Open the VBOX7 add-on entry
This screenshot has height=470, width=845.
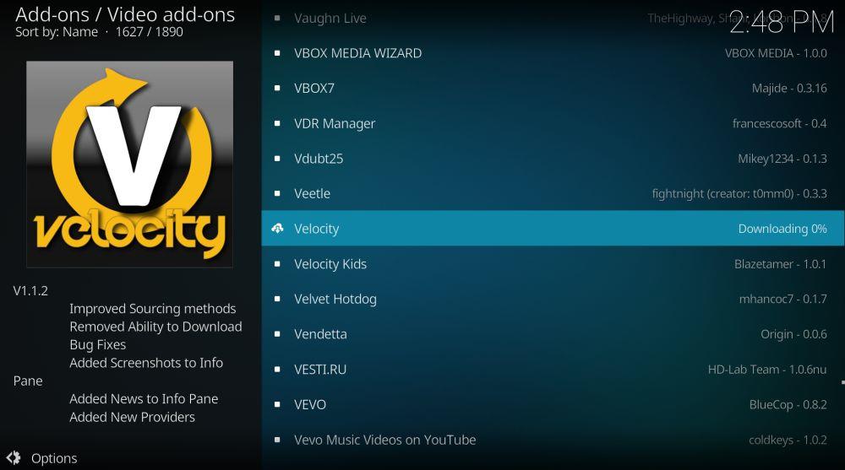tap(553, 89)
